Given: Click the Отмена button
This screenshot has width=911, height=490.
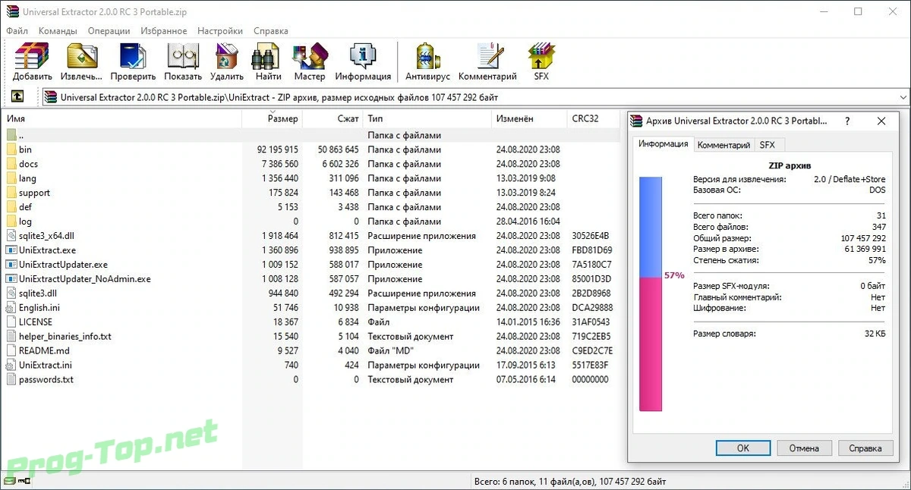Looking at the screenshot, I should coord(804,448).
